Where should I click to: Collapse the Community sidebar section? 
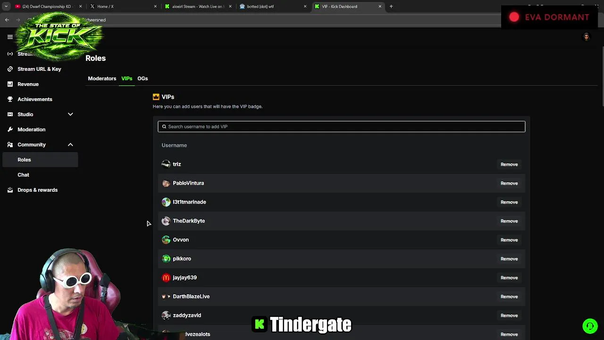70,144
